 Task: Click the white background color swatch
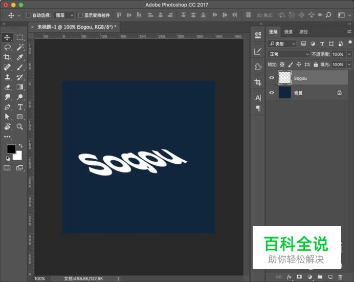[18, 156]
